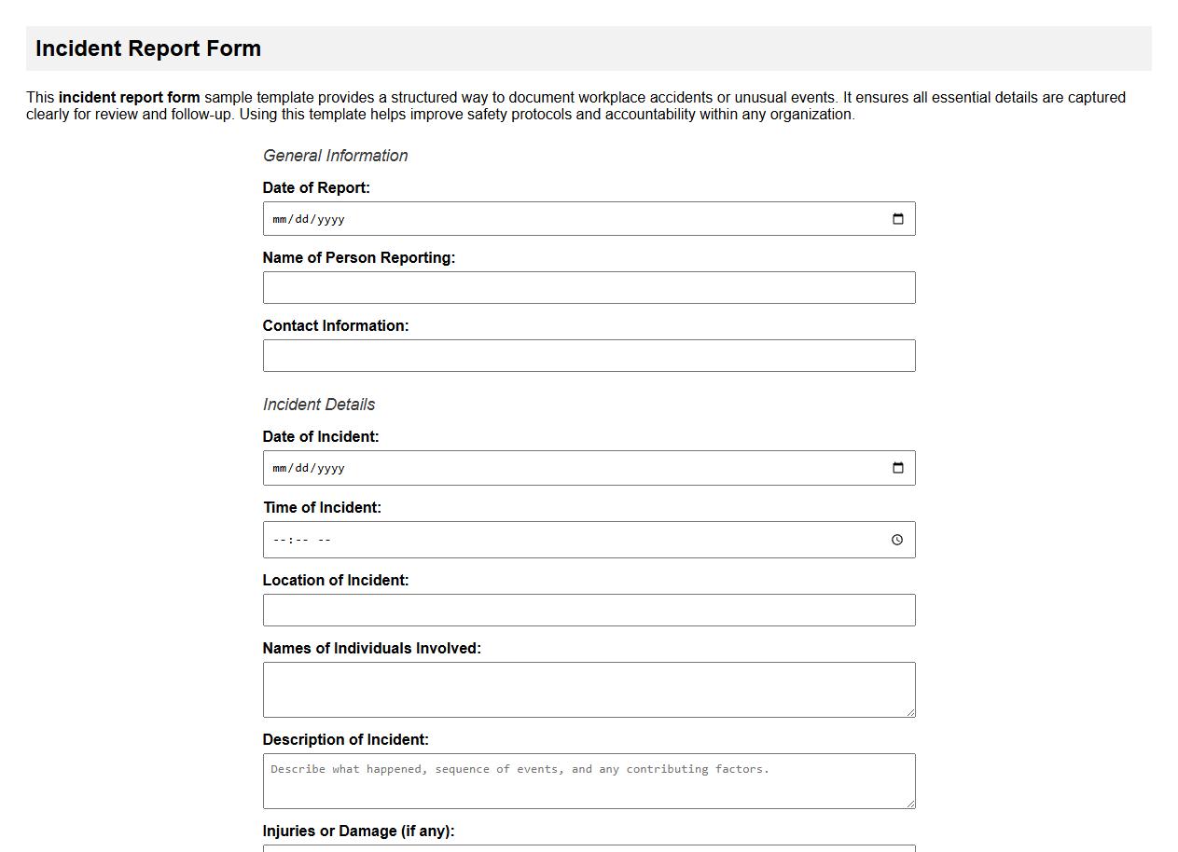This screenshot has width=1178, height=852.
Task: Click the General Information section heading
Action: click(x=335, y=156)
